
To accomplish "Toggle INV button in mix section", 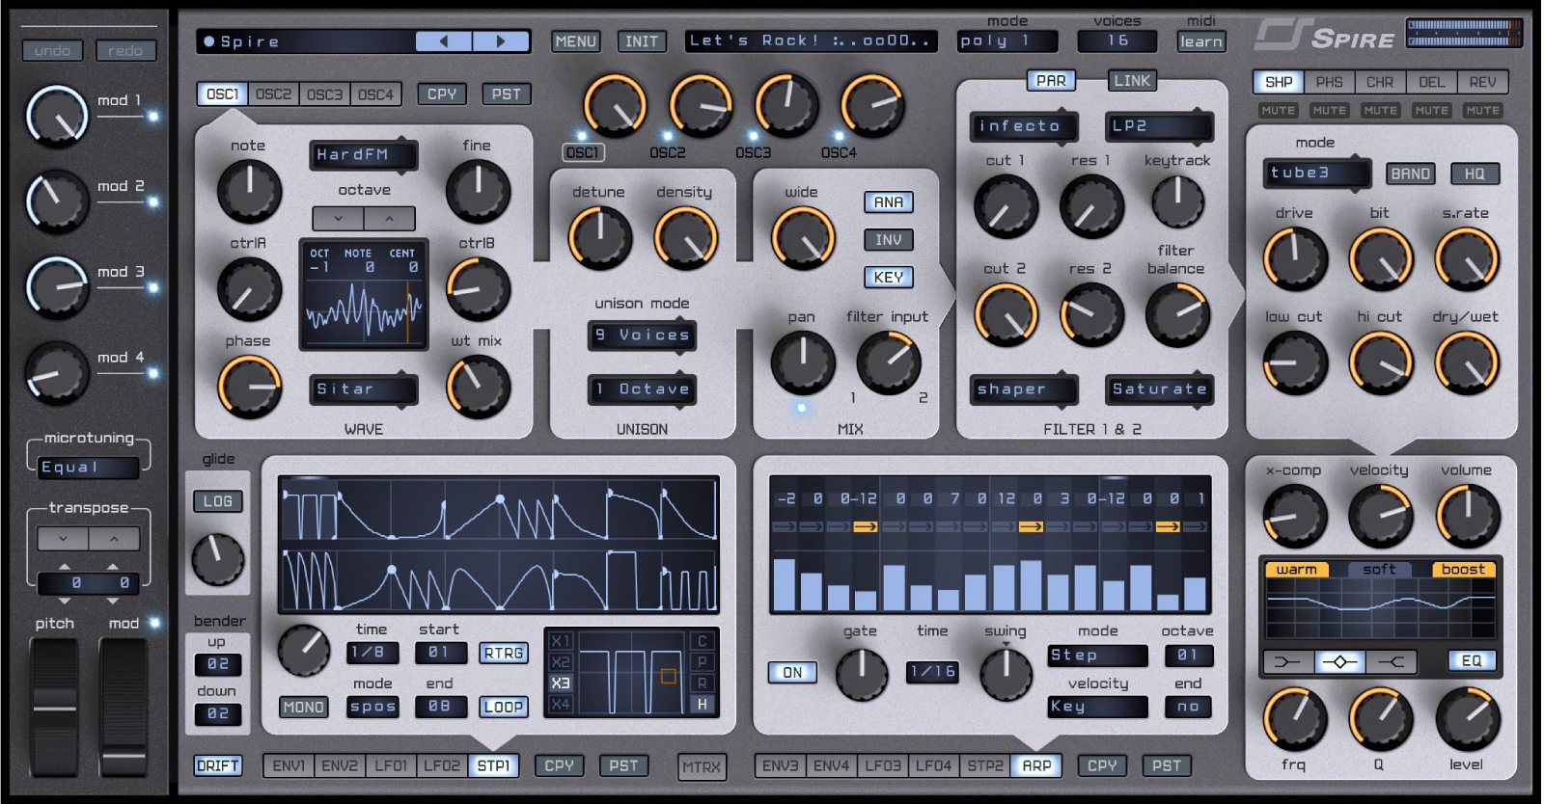I will click(x=889, y=240).
